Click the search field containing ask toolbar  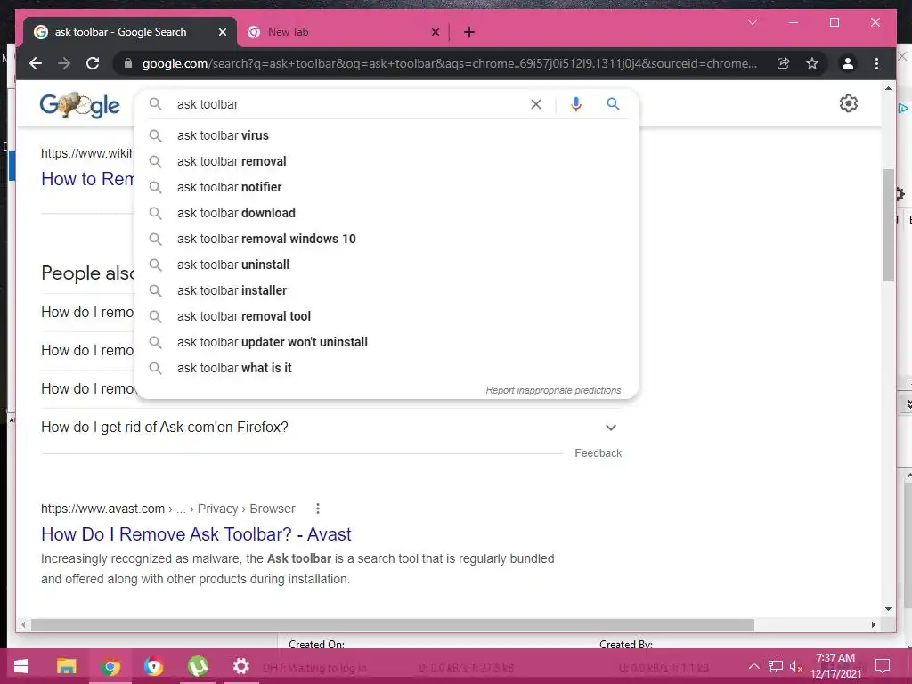point(349,104)
